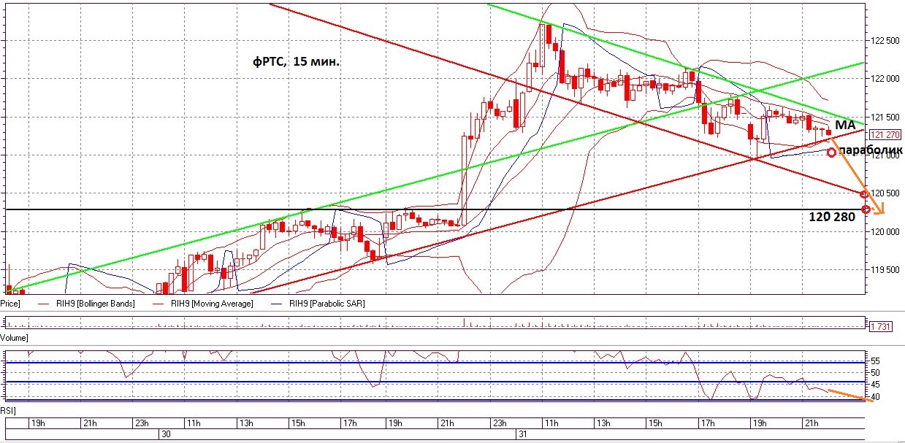Image resolution: width=905 pixels, height=443 pixels.
Task: Select the RIH9 [Parabolic SAR] legend entry
Action: click(327, 303)
